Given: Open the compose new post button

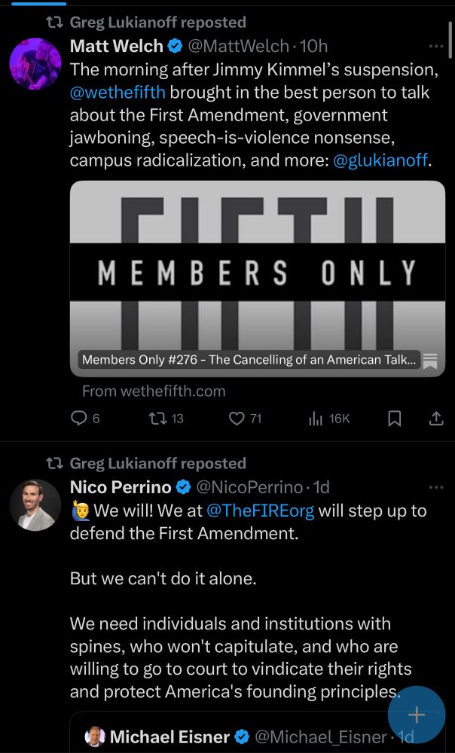Looking at the screenshot, I should click(x=417, y=714).
